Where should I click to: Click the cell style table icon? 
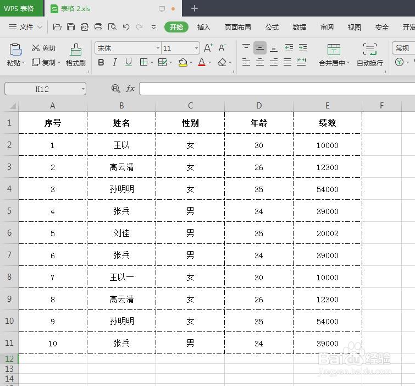pyautogui.click(x=162, y=62)
